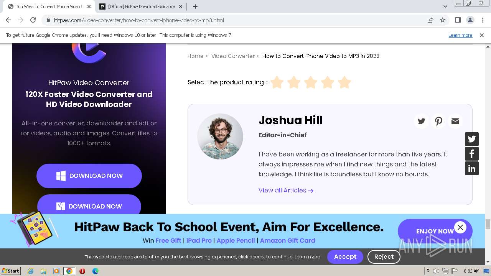Open a new browser tab
491x276 pixels.
[x=195, y=7]
